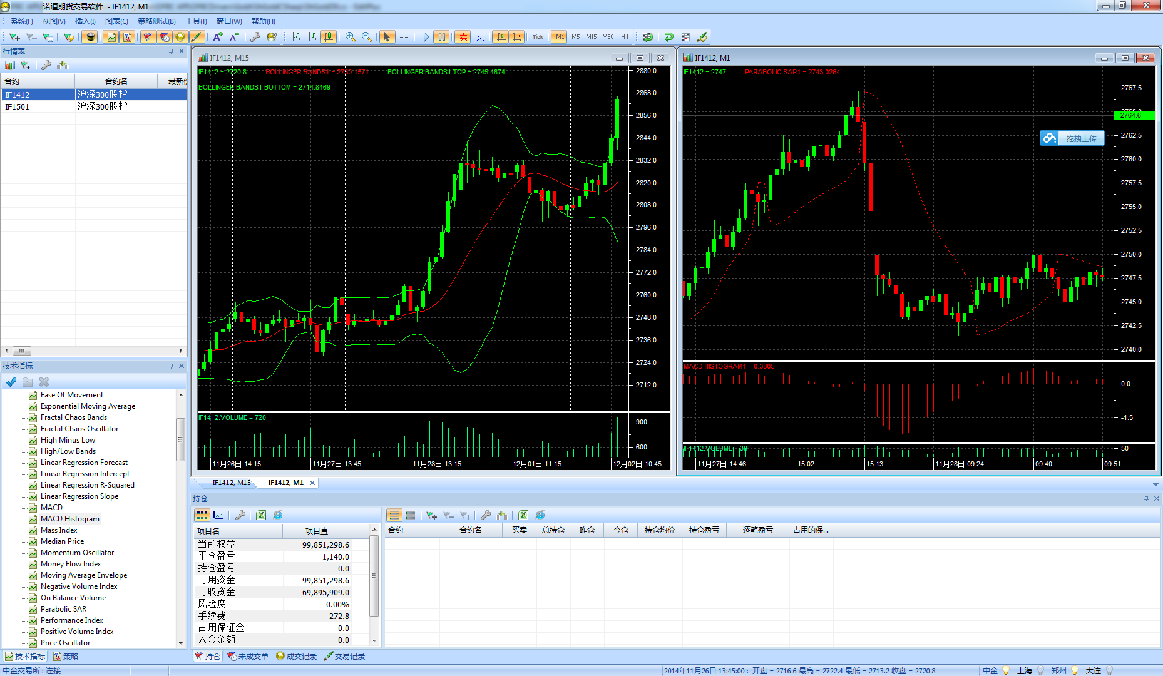
Task: Click the blue 买 buy icon
Action: pyautogui.click(x=480, y=37)
